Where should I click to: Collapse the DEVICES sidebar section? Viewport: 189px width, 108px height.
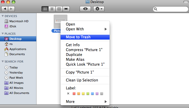click(3, 16)
